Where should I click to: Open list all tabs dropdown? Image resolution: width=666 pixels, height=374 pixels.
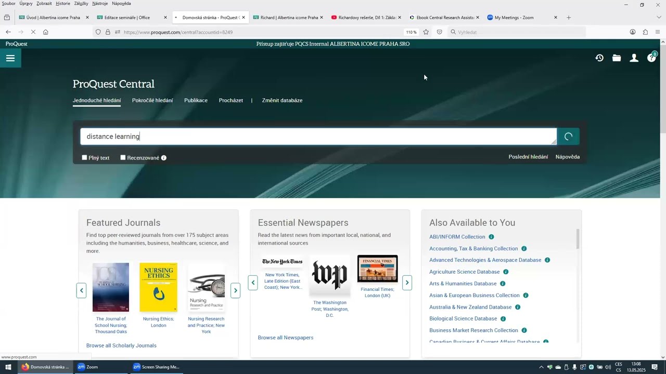click(659, 18)
